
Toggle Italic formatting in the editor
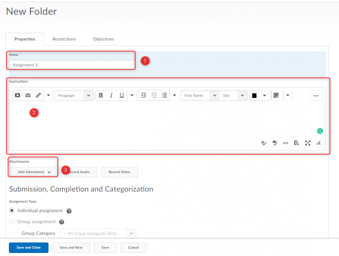pos(111,95)
